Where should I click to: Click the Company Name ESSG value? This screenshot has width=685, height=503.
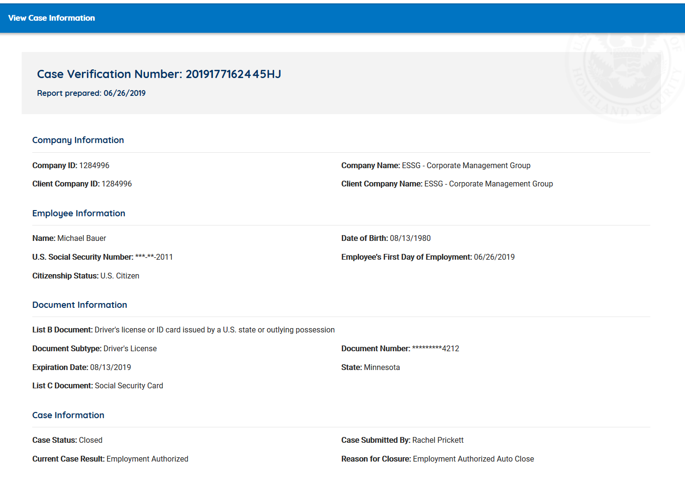point(466,165)
